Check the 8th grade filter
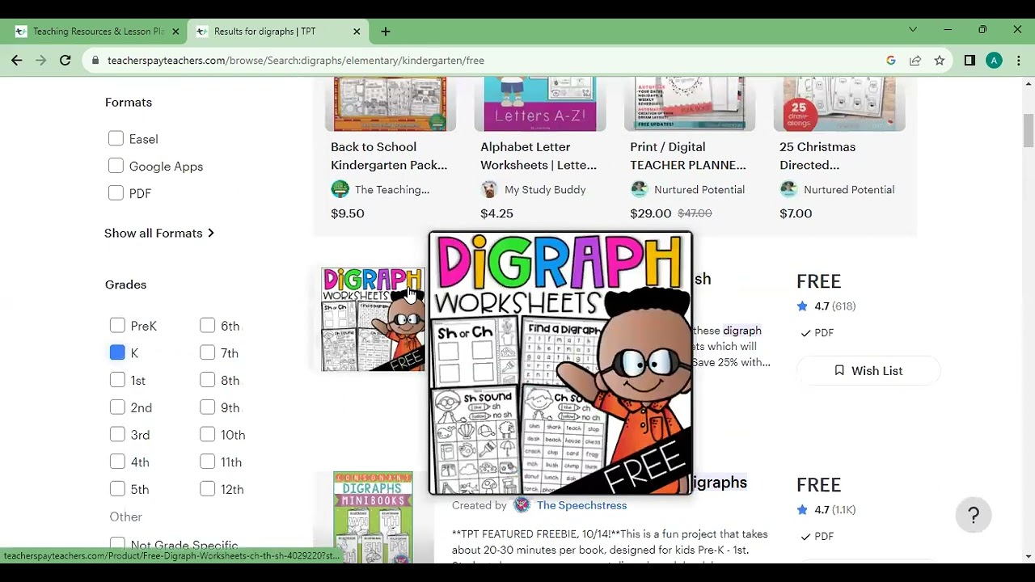Viewport: 1035px width, 582px height. click(208, 380)
